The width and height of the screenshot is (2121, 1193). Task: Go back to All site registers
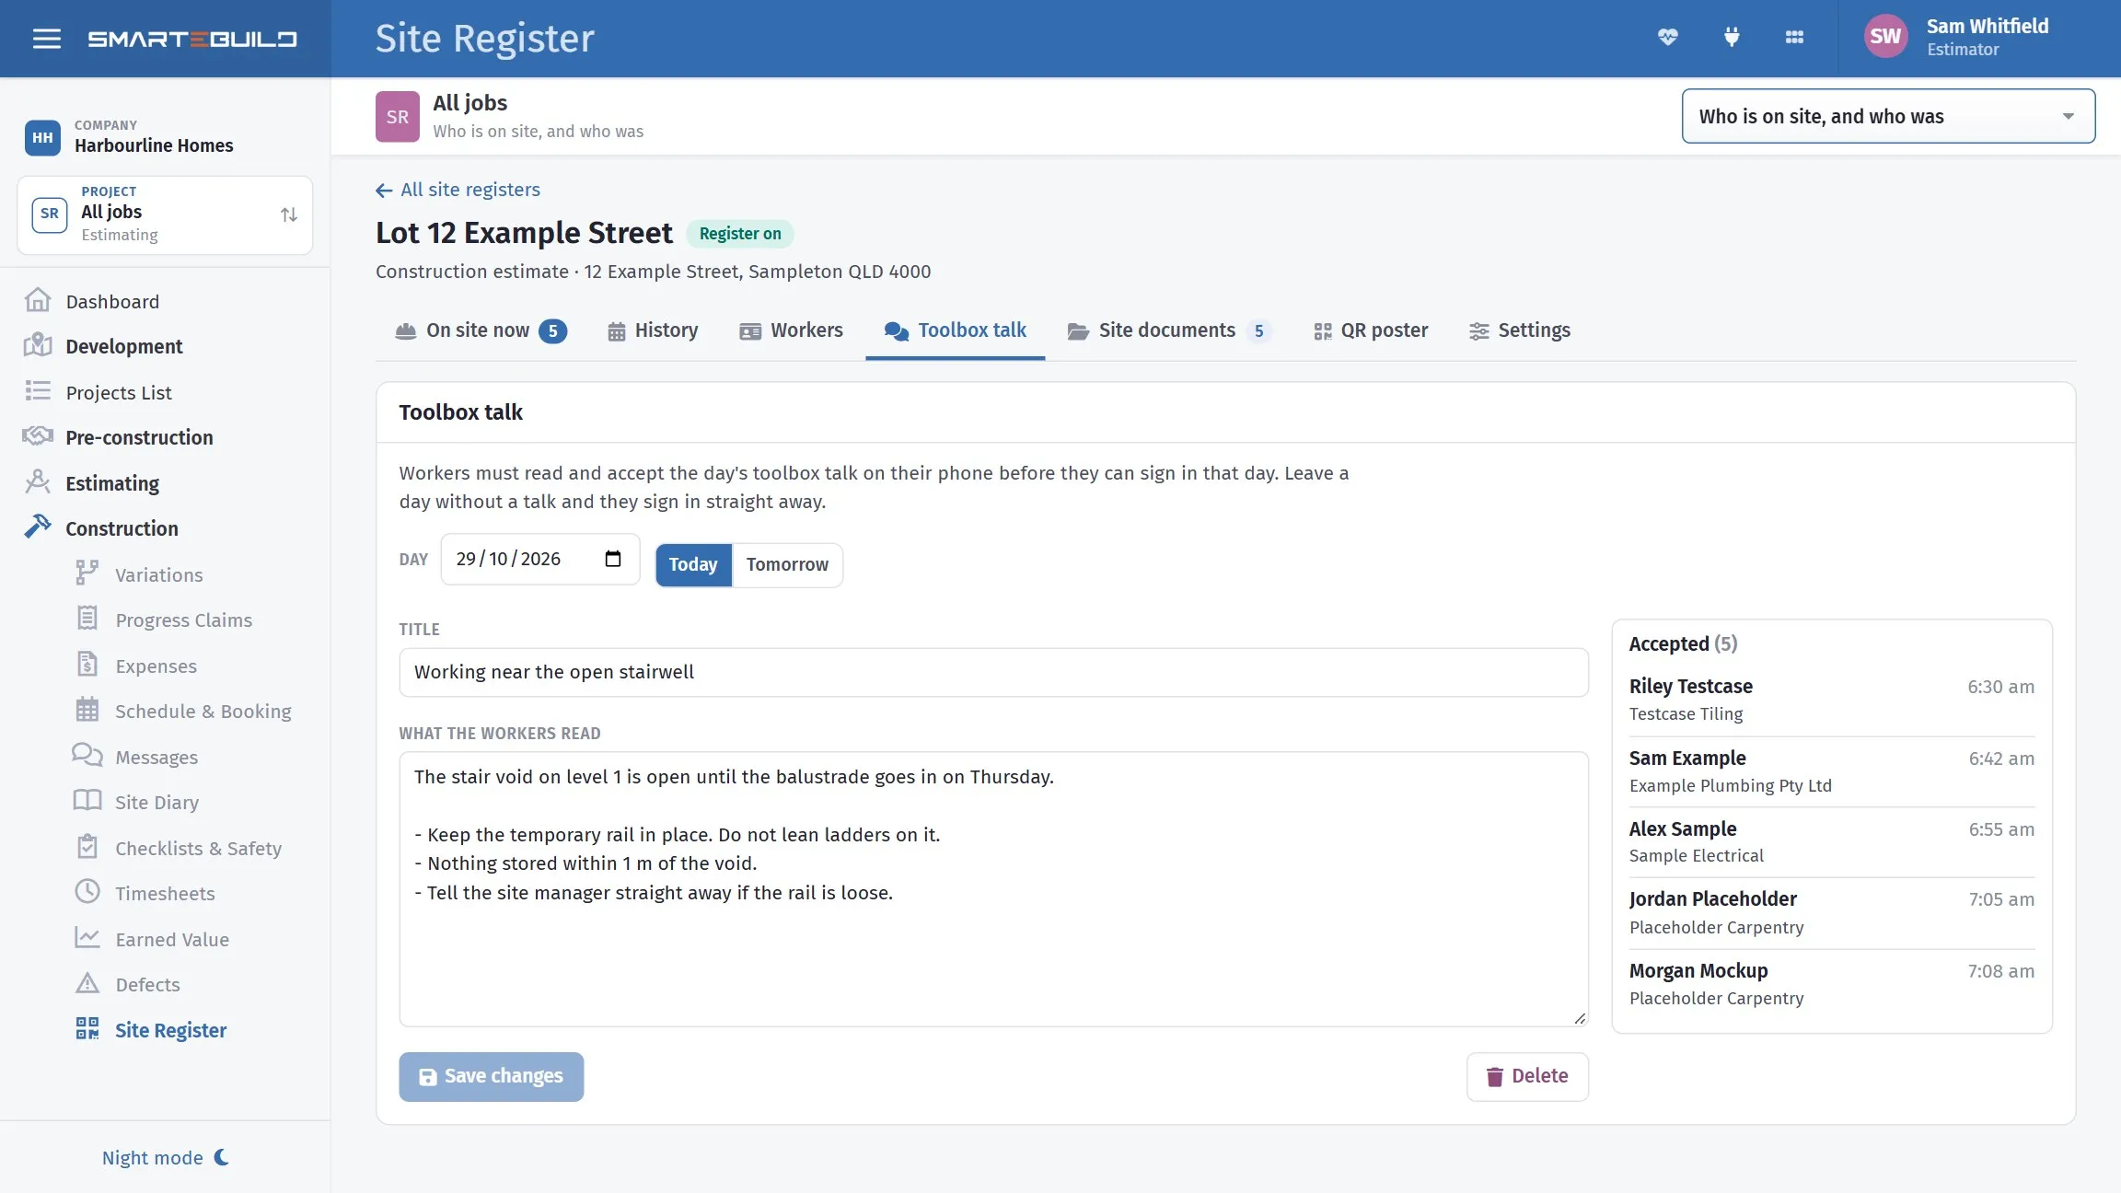458,190
